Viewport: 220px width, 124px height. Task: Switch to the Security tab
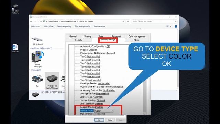click(x=79, y=40)
